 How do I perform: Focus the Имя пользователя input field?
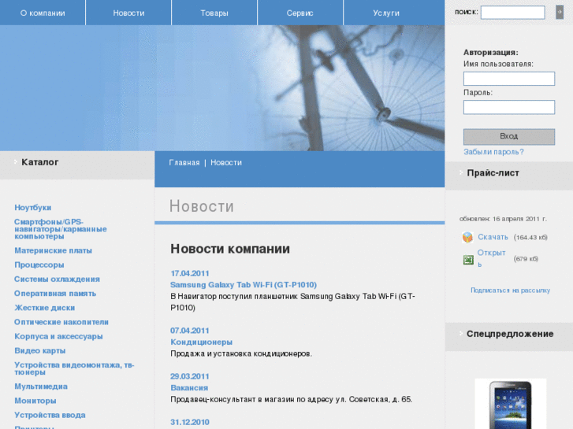coord(509,79)
